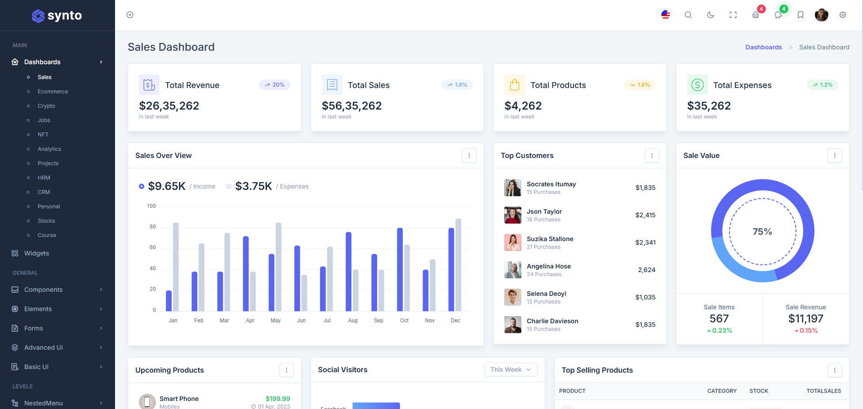Expand the Advanced Ui menu chevron
This screenshot has height=409, width=863.
pos(101,347)
